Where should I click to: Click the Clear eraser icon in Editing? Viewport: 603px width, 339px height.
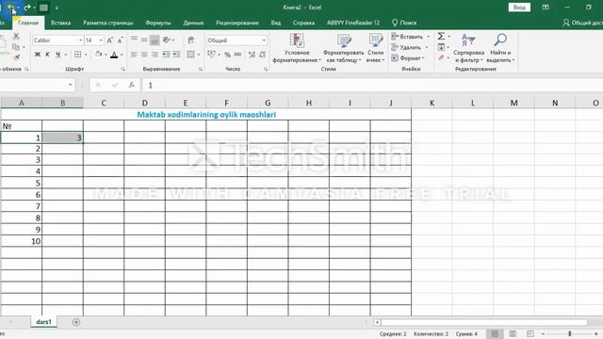click(x=441, y=57)
